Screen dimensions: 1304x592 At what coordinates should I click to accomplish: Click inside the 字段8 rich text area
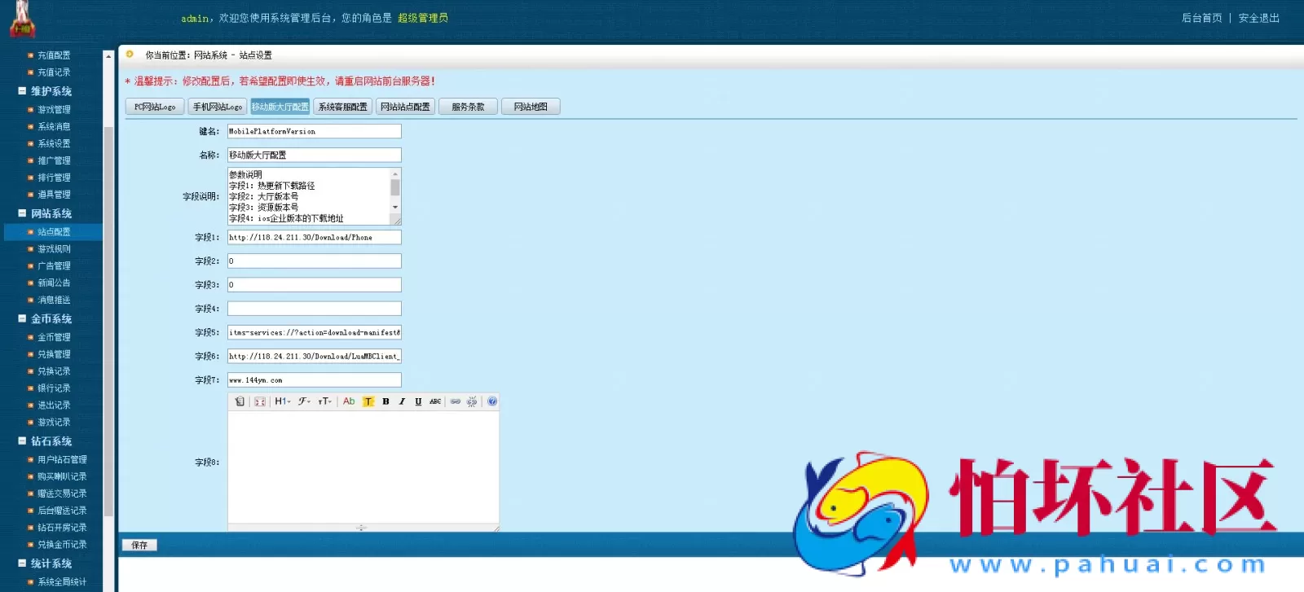click(363, 467)
